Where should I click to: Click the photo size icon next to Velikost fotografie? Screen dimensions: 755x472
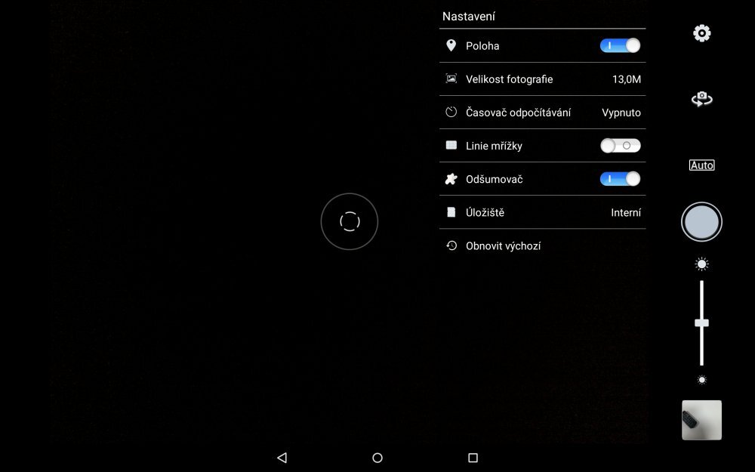click(x=451, y=79)
